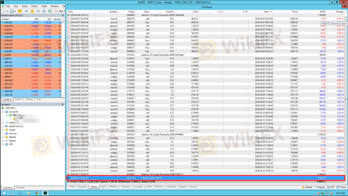Launch Google Chrome from the taskbar
348x196 pixels.
(37, 193)
